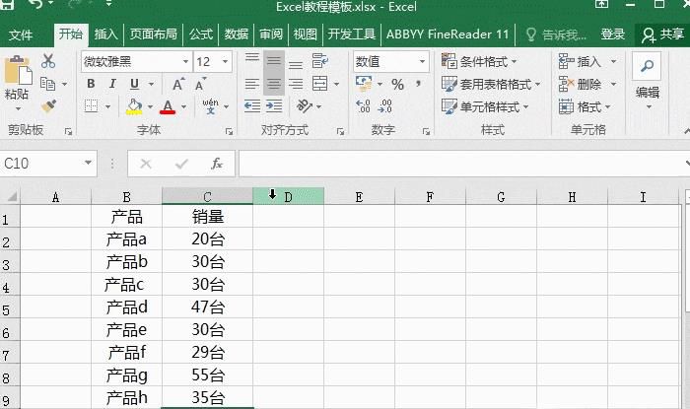Decrease font size with small A

pyautogui.click(x=200, y=84)
